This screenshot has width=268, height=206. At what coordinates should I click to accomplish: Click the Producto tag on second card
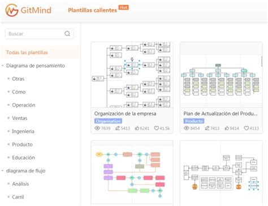(x=194, y=121)
